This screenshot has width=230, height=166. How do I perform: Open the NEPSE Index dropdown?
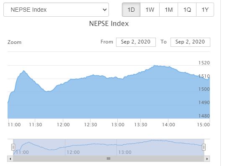[x=56, y=10]
